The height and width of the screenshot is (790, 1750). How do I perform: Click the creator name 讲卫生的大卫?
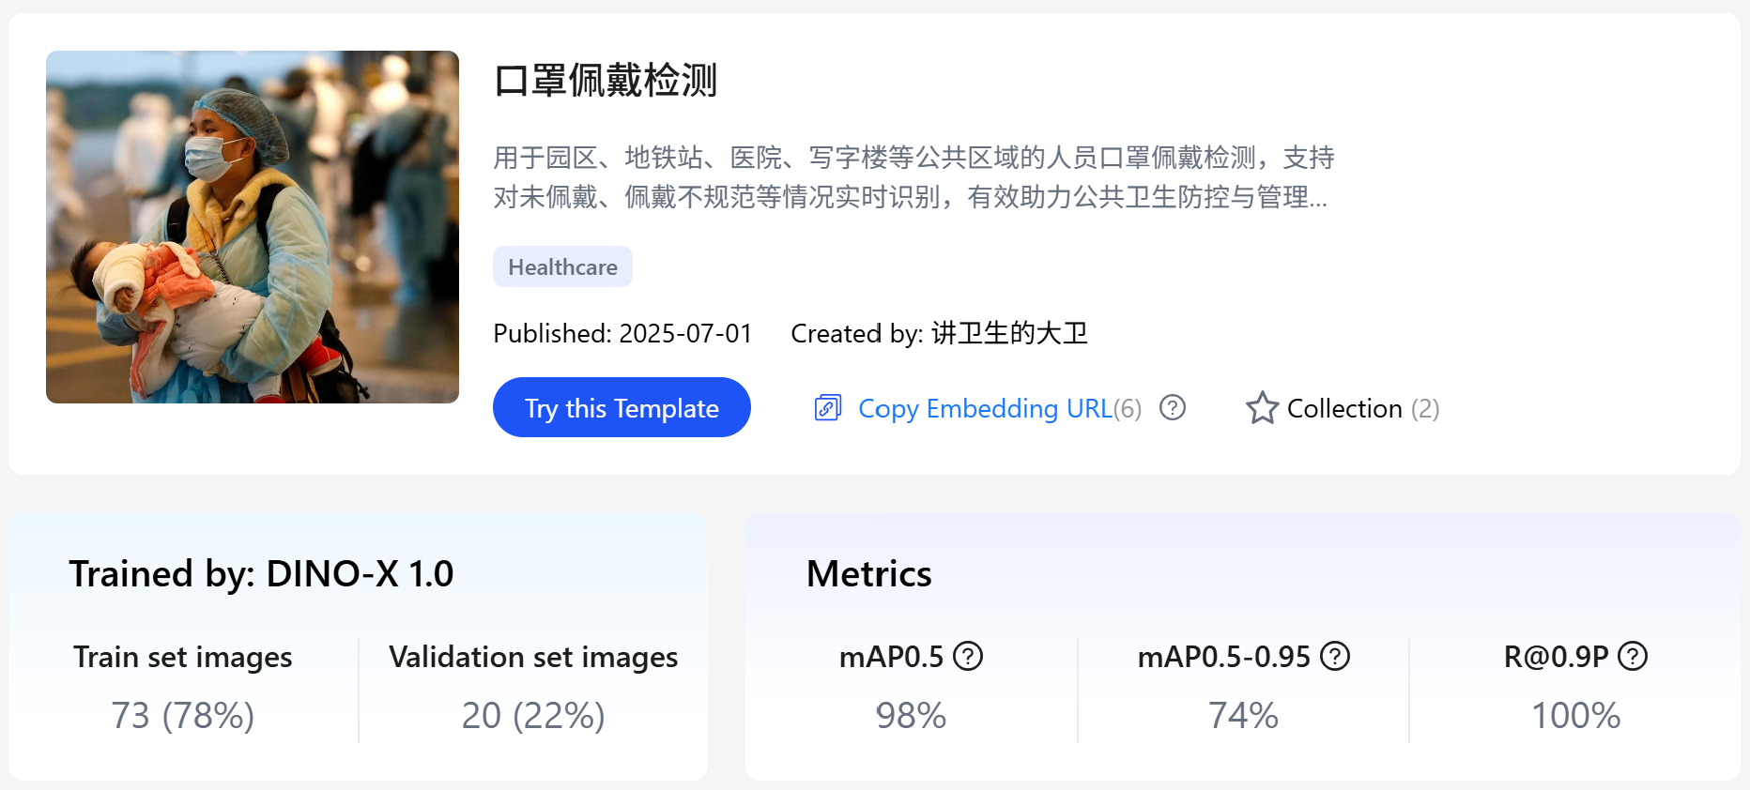(x=1009, y=333)
